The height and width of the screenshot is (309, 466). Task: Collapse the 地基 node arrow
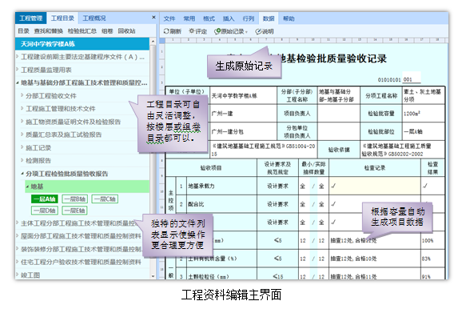click(27, 187)
